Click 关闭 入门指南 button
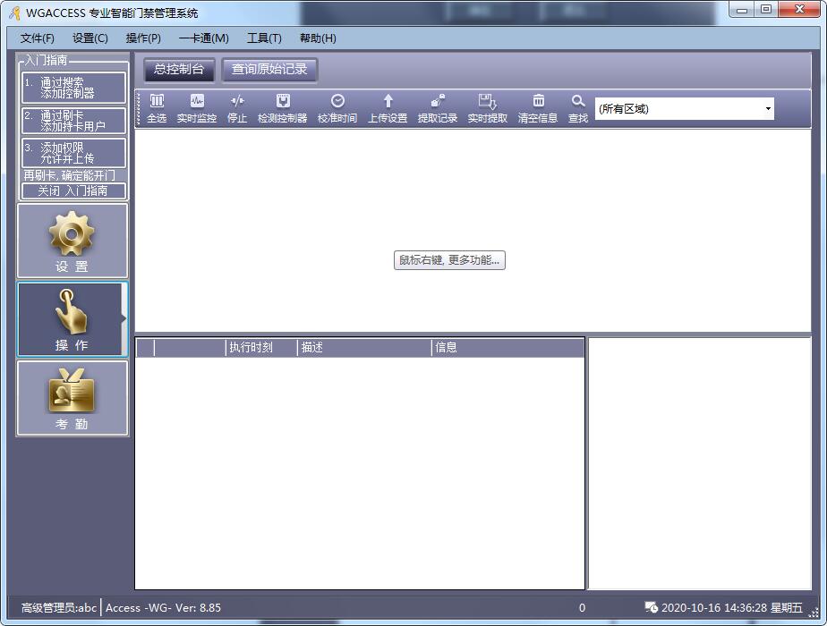827x626 pixels. 72,191
